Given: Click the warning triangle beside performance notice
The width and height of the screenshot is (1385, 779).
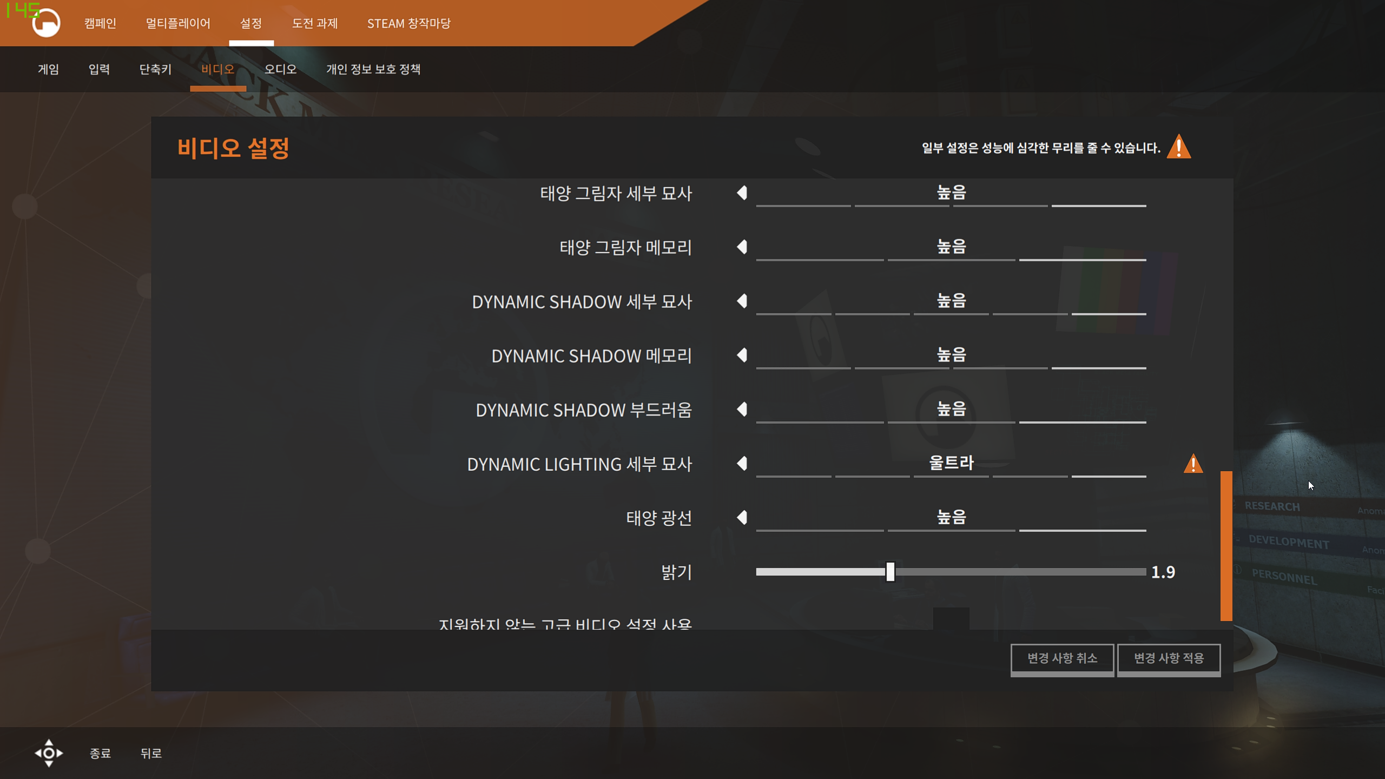Looking at the screenshot, I should click(1179, 147).
